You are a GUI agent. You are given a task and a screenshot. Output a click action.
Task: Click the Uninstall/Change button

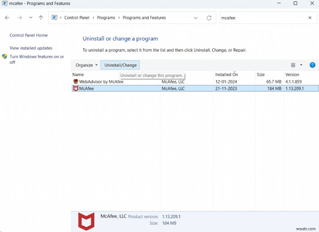coord(120,65)
